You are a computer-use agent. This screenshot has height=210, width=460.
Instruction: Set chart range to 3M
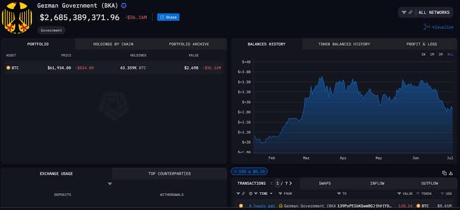coord(440,54)
